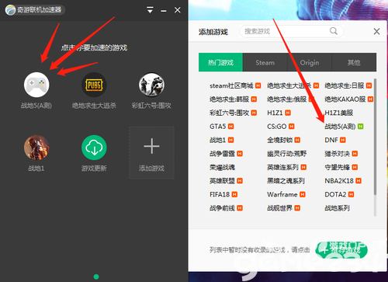This screenshot has height=282, width=388.
Task: Select 黑暗之魂系列 in the game list
Action: (x=286, y=181)
